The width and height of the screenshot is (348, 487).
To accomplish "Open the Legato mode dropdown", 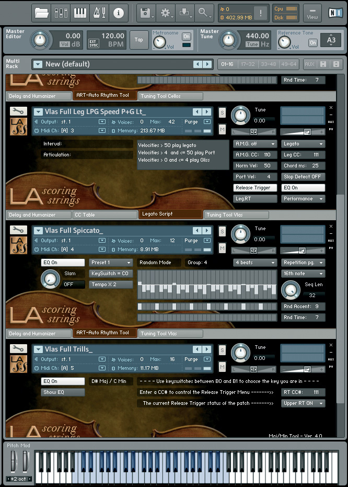I will pos(303,144).
